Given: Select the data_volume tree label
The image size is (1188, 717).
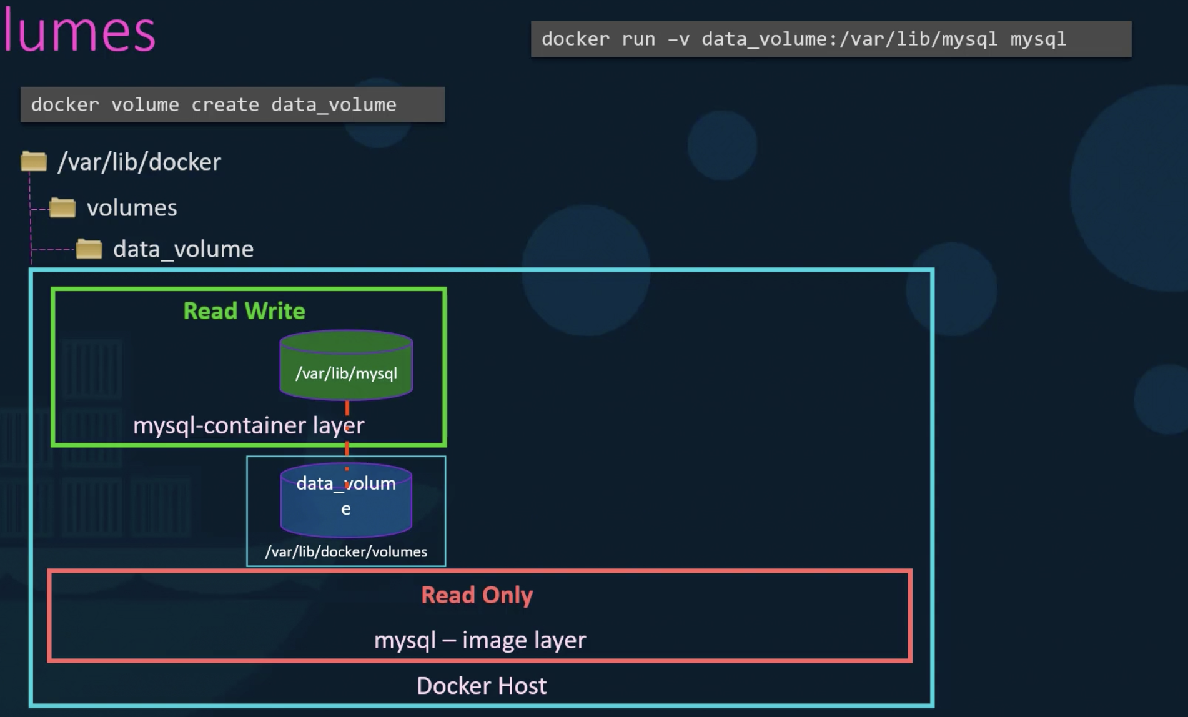Looking at the screenshot, I should [x=183, y=249].
